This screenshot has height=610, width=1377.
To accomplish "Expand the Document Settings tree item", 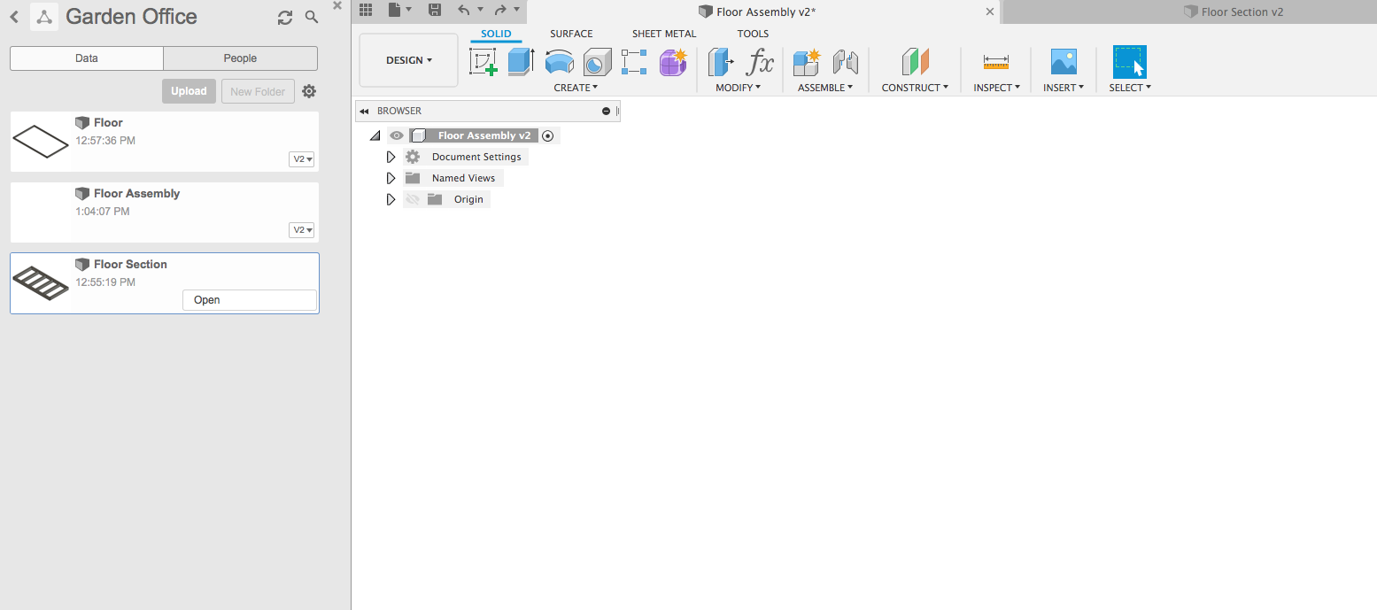I will click(x=391, y=156).
